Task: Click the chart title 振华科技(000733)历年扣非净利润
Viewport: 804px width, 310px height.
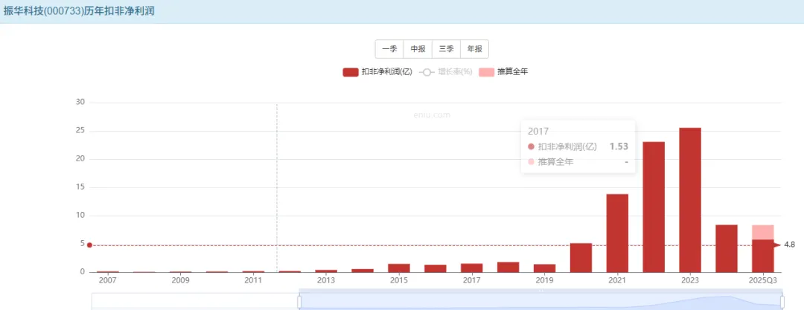Action: pyautogui.click(x=79, y=10)
